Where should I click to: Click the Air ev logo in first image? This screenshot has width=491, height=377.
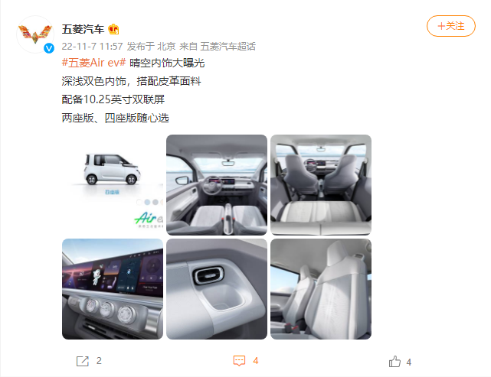click(x=149, y=218)
